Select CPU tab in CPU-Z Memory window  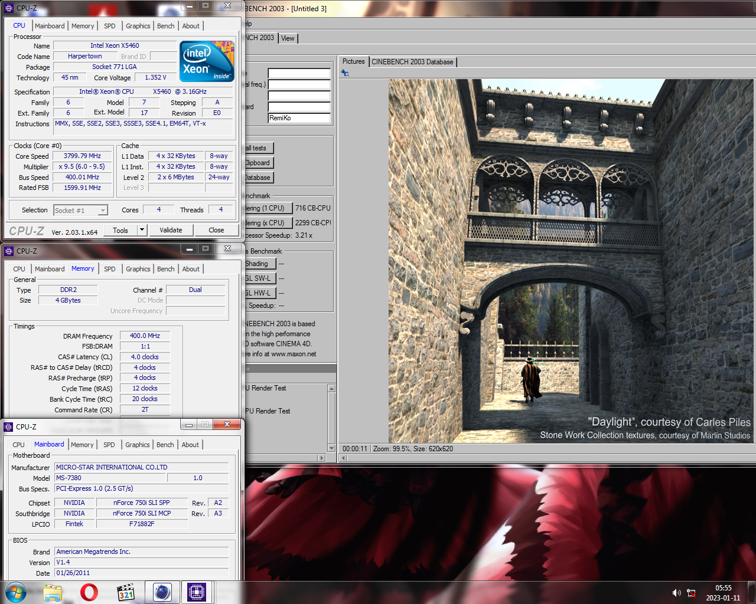tap(19, 269)
